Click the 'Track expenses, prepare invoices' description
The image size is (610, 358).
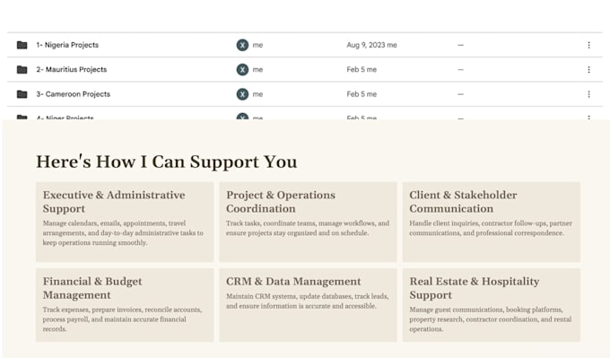click(122, 319)
